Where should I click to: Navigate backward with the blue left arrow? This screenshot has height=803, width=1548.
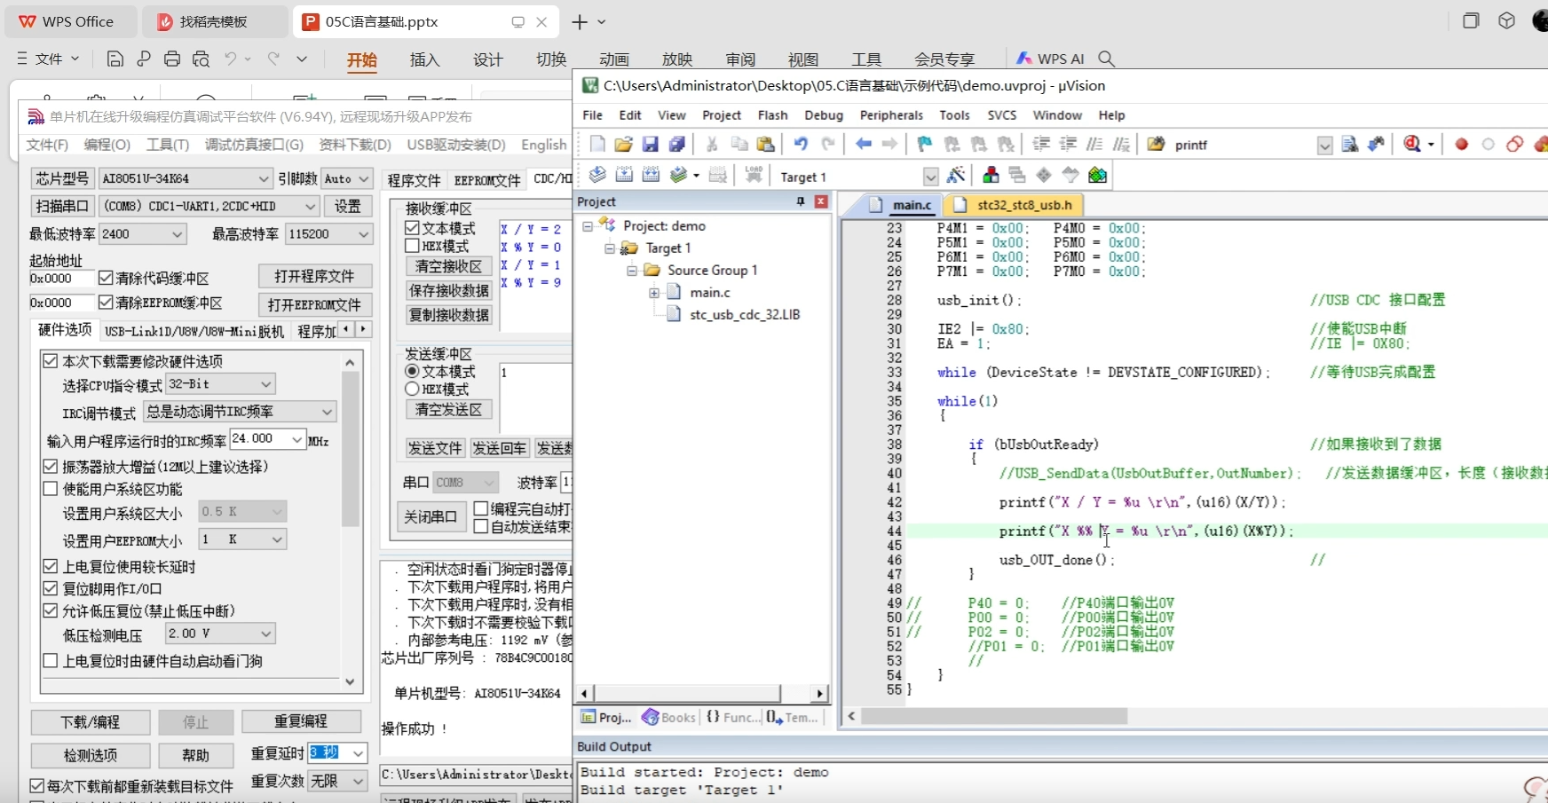click(863, 144)
